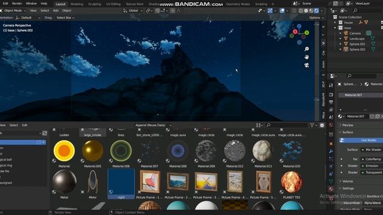Open Render properties tab icon

[331, 94]
